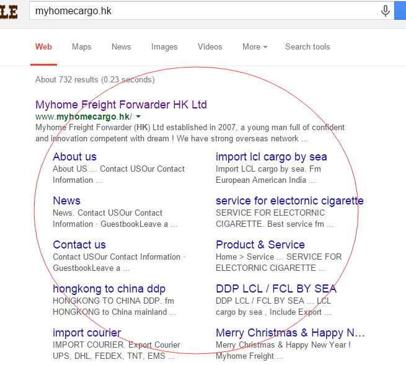Image resolution: width=406 pixels, height=365 pixels.
Task: Click the www.myhomecargo.hk/ green URL
Action: pyautogui.click(x=84, y=117)
